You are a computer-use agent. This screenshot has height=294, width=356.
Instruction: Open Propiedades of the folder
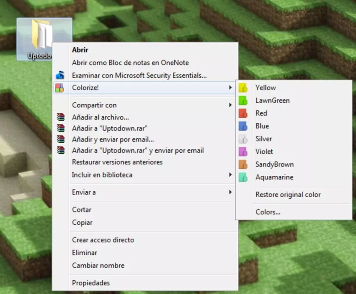91,283
